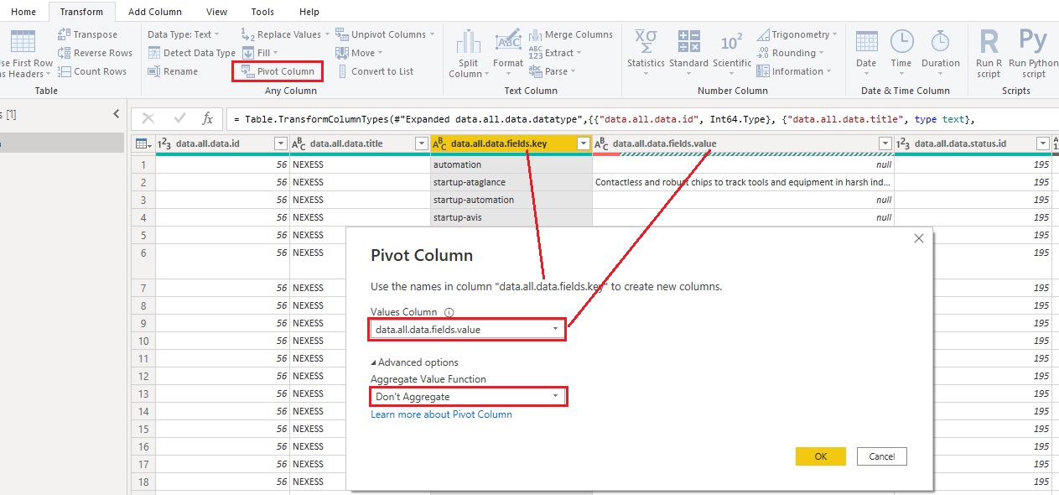Open the Date column tool
The image size is (1059, 495).
point(866,54)
